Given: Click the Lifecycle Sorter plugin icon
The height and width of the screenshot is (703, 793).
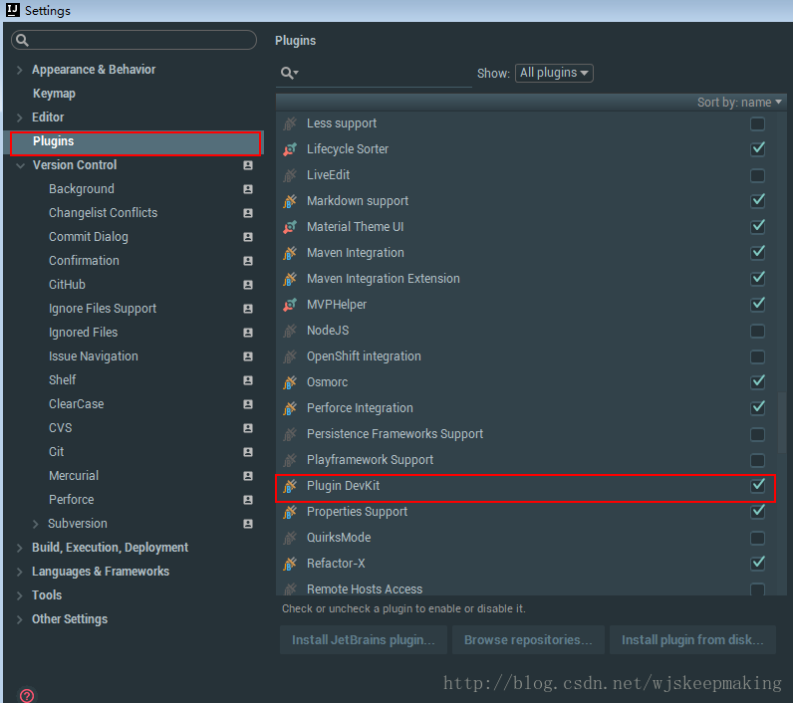Looking at the screenshot, I should pyautogui.click(x=290, y=149).
